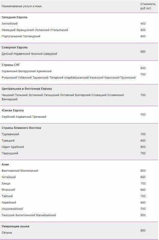Select the 'Азия' section heading

(5, 164)
